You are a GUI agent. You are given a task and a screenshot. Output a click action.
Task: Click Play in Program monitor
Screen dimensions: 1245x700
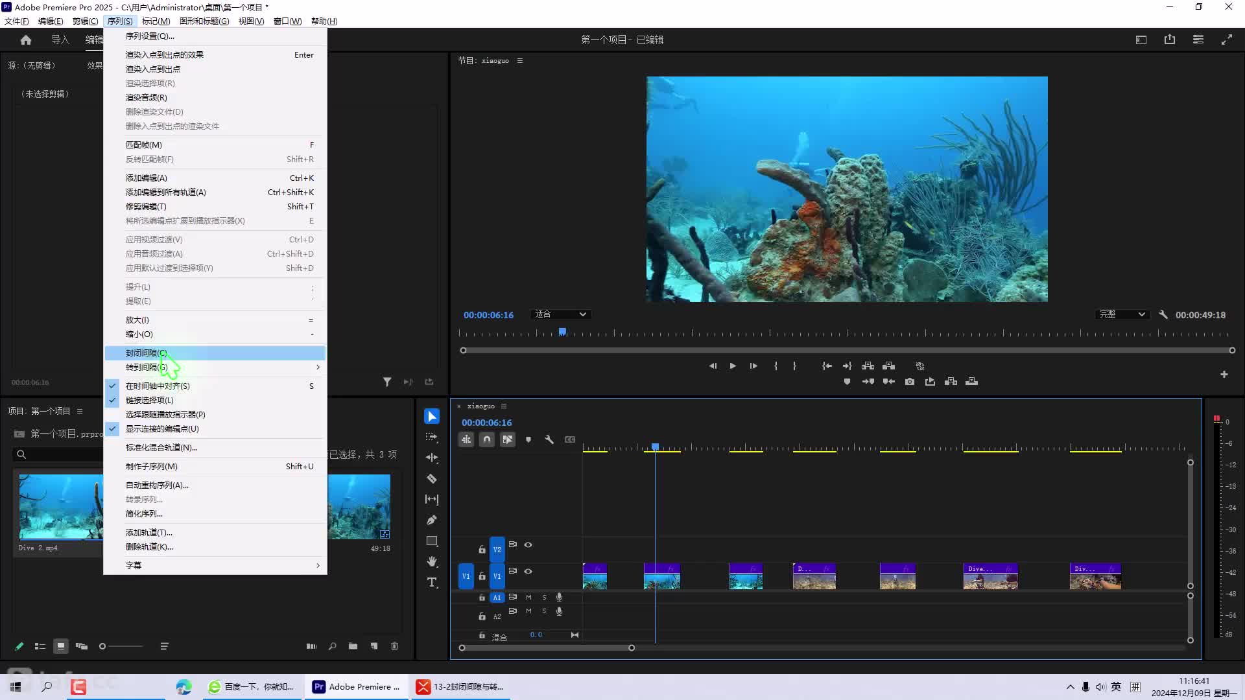(733, 366)
